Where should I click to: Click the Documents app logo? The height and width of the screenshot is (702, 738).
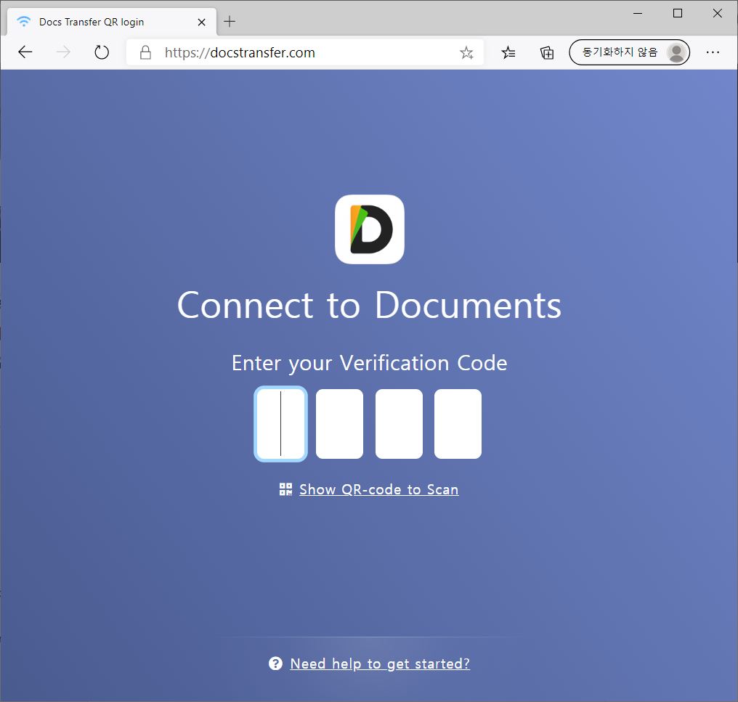pyautogui.click(x=370, y=229)
